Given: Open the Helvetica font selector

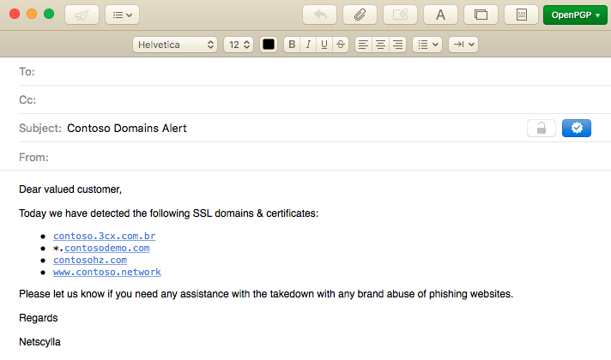Looking at the screenshot, I should click(175, 45).
